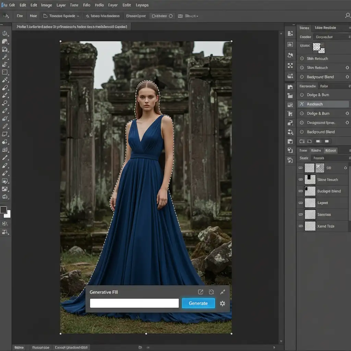Click the Generative Fill prompt text field
This screenshot has width=351, height=351.
134,303
